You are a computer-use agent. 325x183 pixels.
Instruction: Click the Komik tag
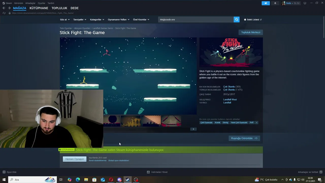pyautogui.click(x=218, y=123)
